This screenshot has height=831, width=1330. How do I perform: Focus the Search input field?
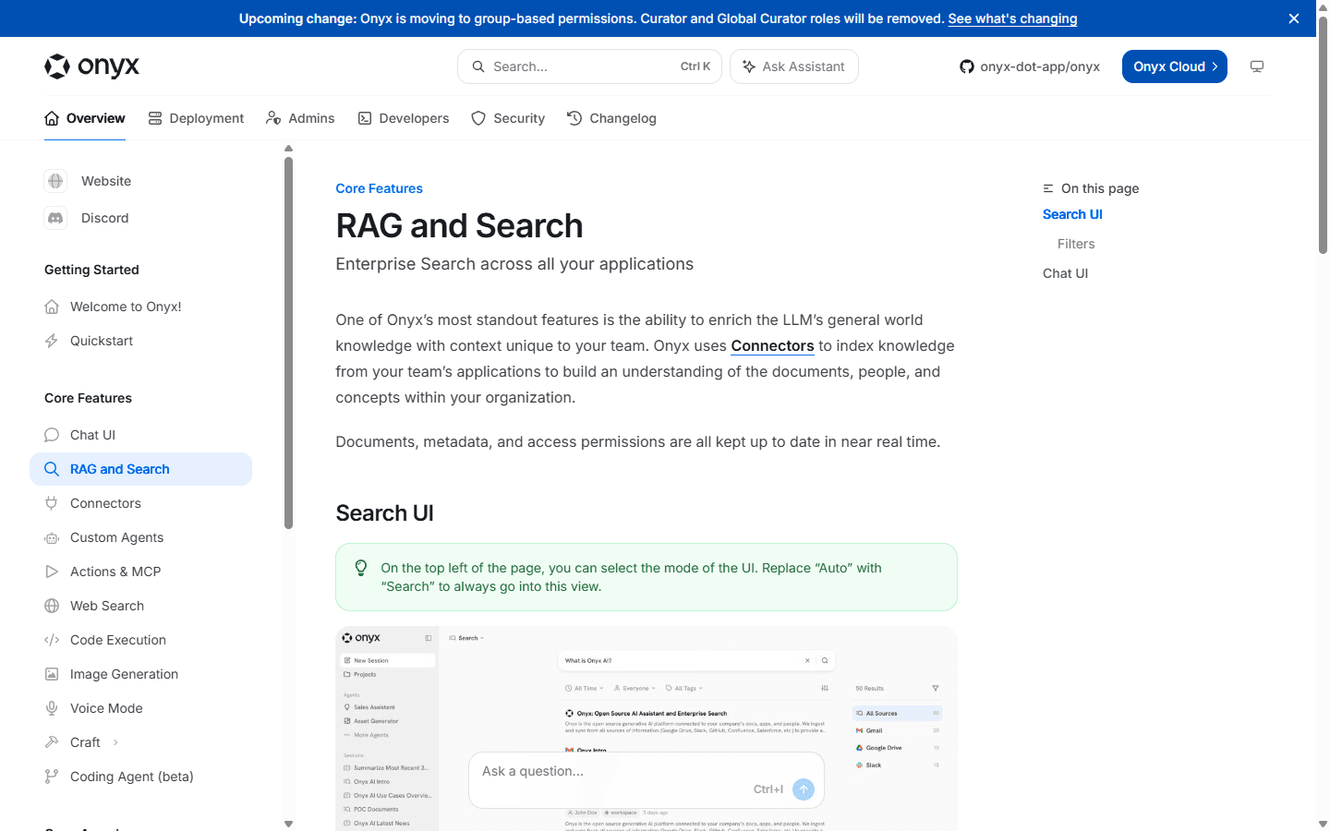(x=589, y=66)
